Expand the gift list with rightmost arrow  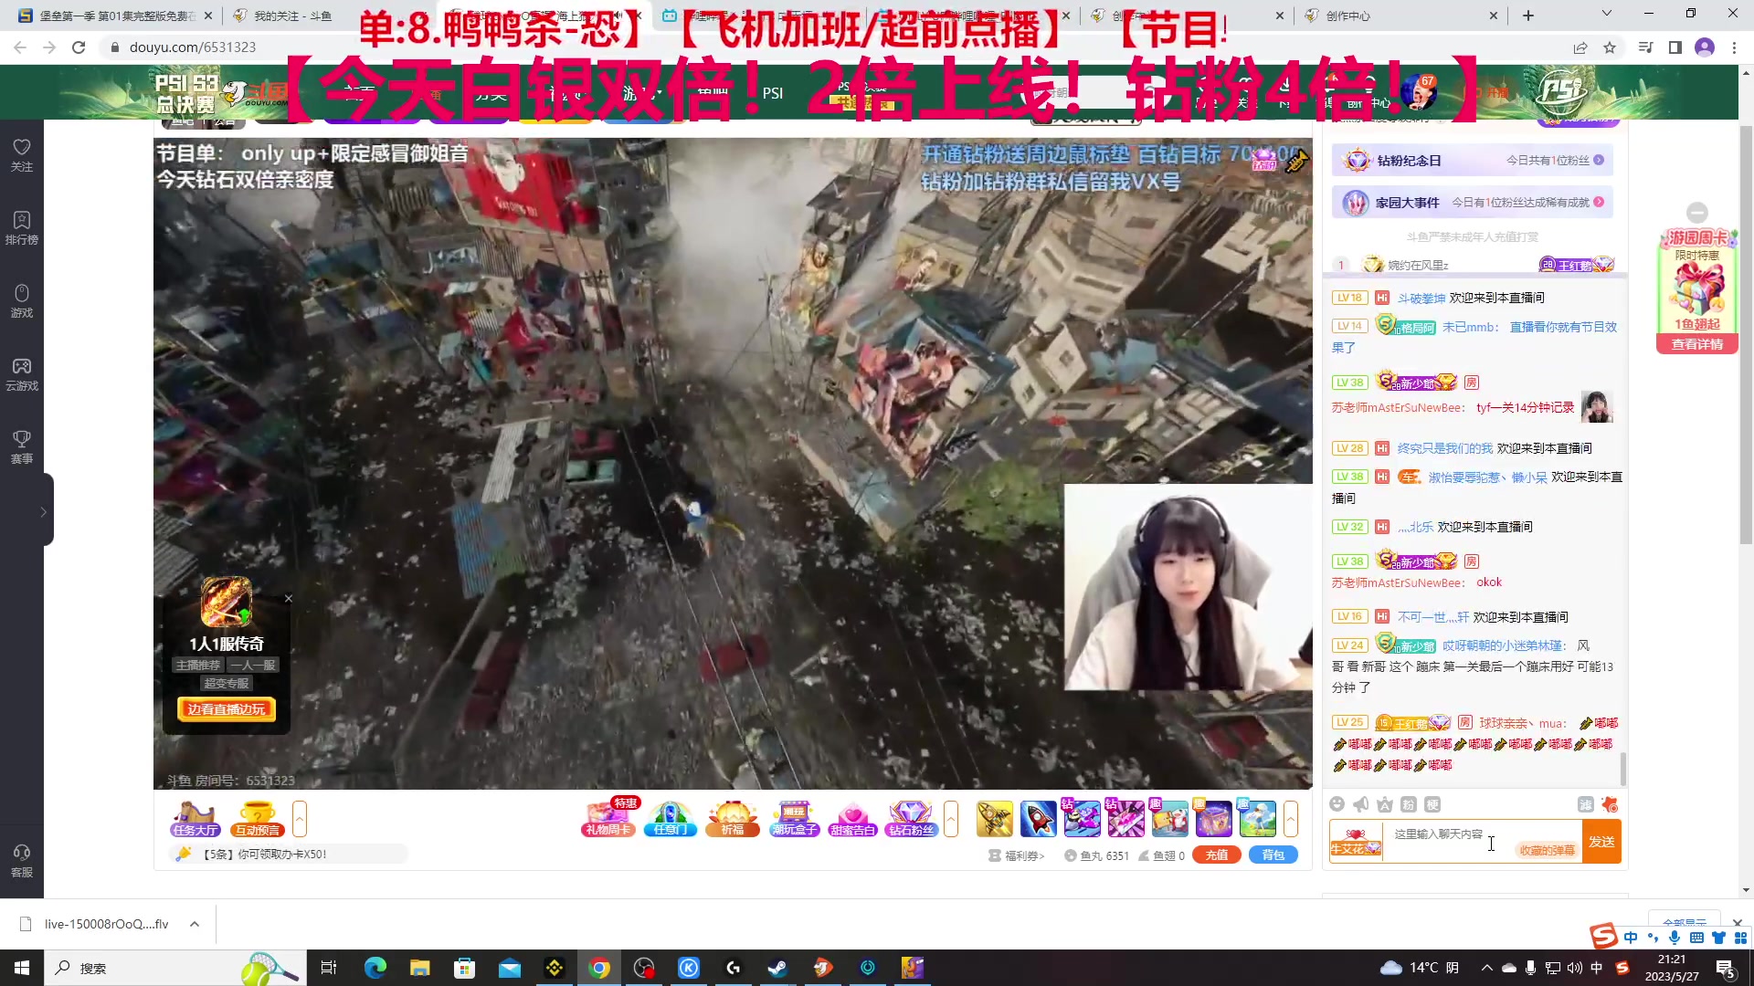coord(1291,819)
